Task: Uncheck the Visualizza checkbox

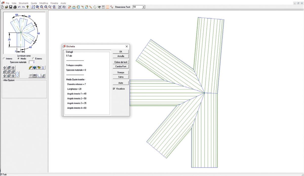Action: click(x=114, y=89)
